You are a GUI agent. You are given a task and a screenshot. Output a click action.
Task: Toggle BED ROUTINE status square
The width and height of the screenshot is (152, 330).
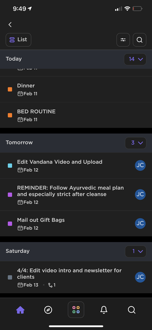[10, 115]
